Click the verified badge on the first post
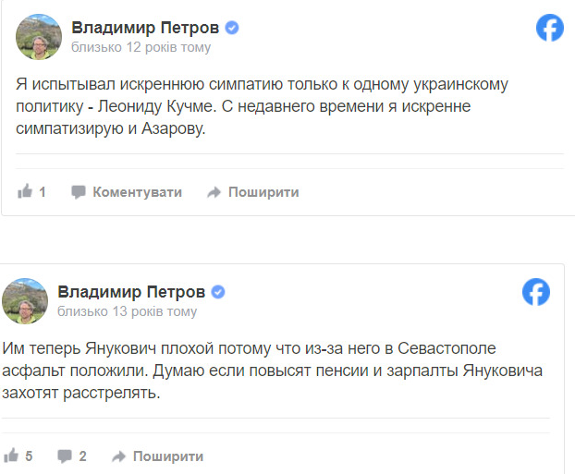The width and height of the screenshot is (575, 474). [232, 28]
